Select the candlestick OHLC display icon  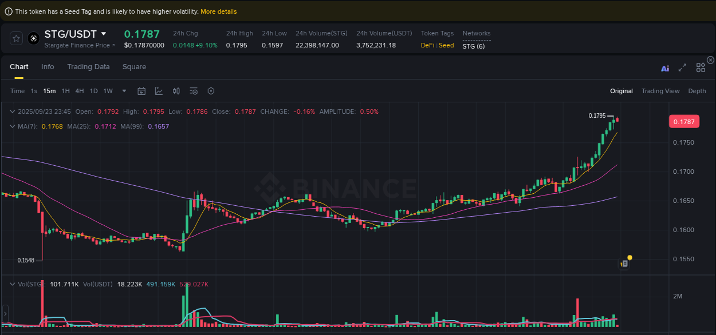tap(176, 91)
